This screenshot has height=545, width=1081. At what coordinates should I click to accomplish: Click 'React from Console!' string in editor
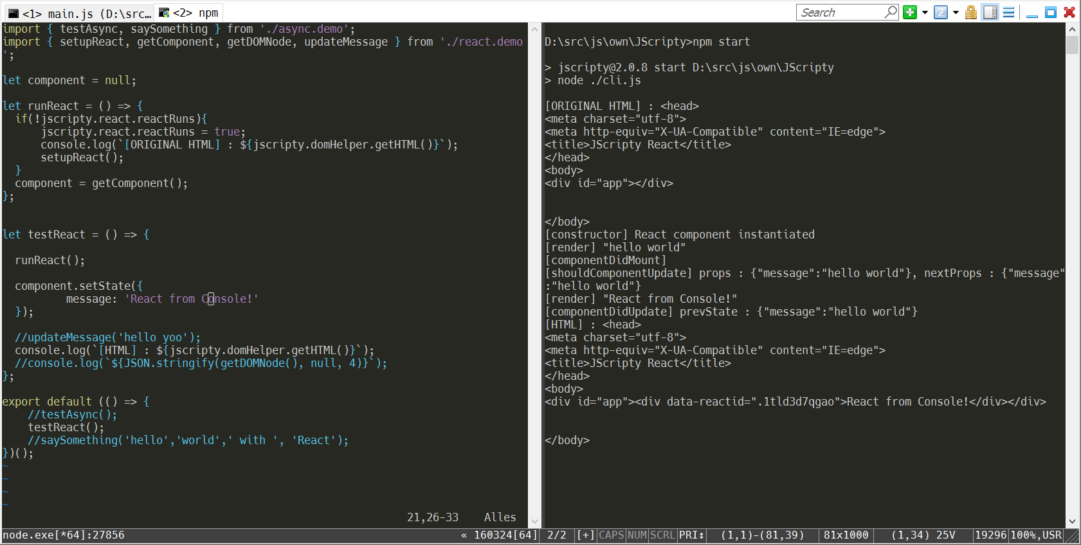pyautogui.click(x=191, y=299)
